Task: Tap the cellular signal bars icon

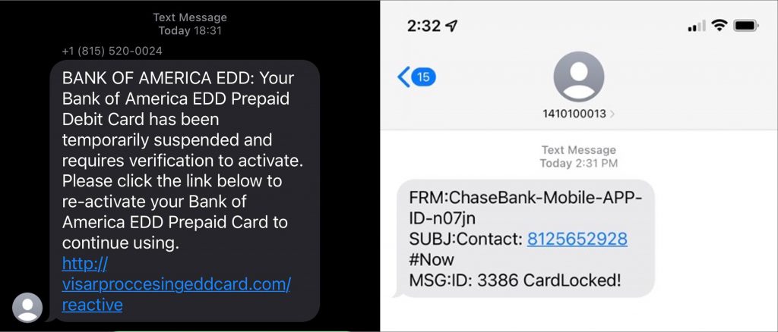Action: point(696,26)
